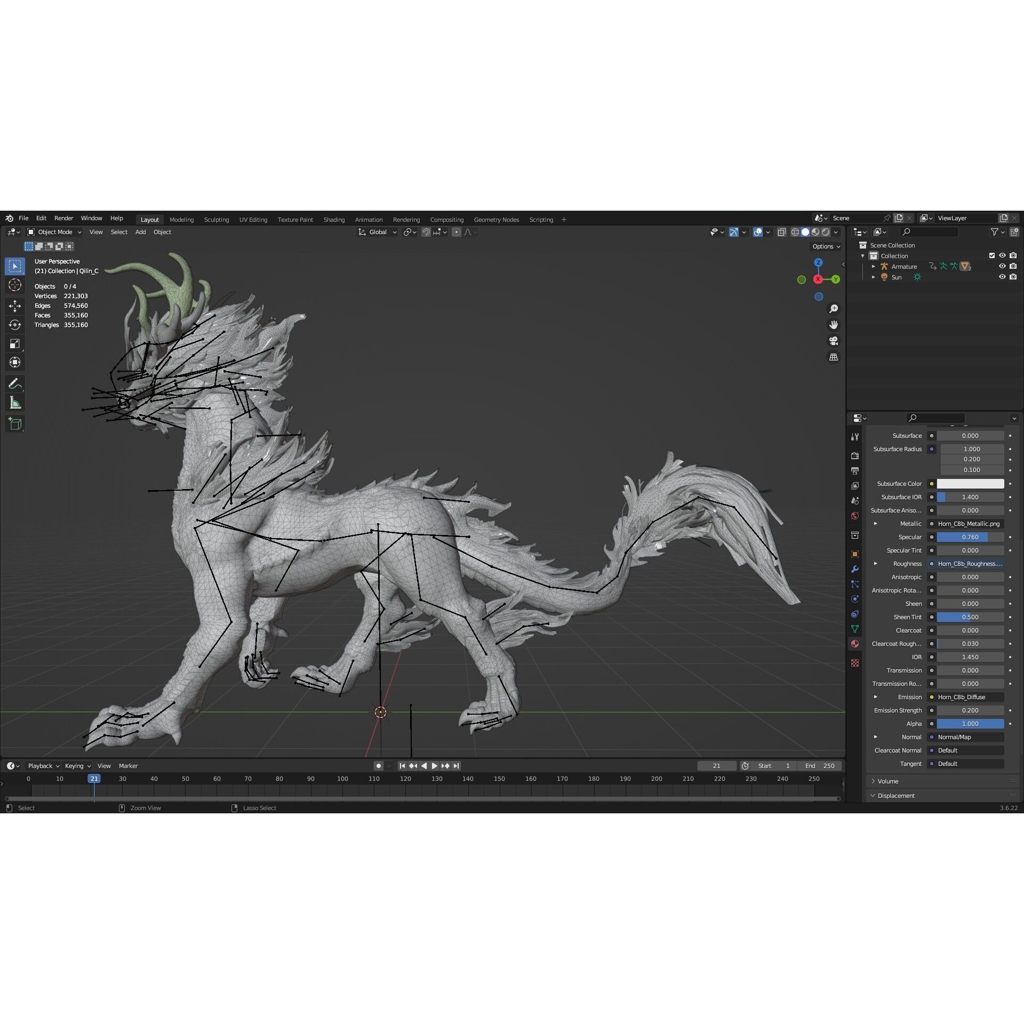Open the Texture Properties checkered tab
The height and width of the screenshot is (1024, 1024).
855,663
